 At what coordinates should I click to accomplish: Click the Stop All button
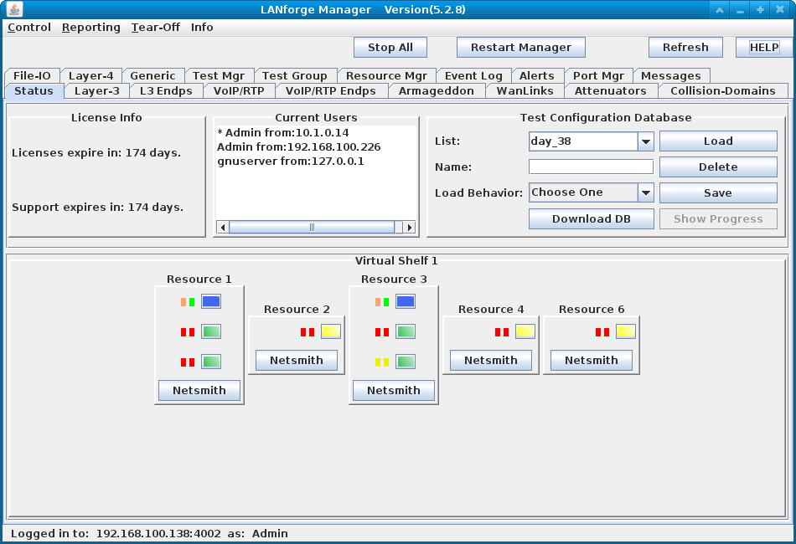[x=390, y=48]
